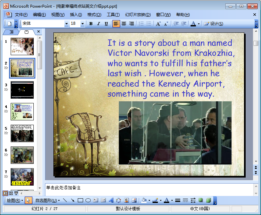Select slide 7 thumbnail

tap(22, 177)
